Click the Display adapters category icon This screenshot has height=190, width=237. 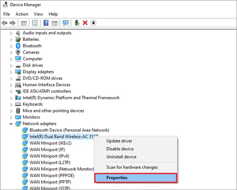coord(18,72)
